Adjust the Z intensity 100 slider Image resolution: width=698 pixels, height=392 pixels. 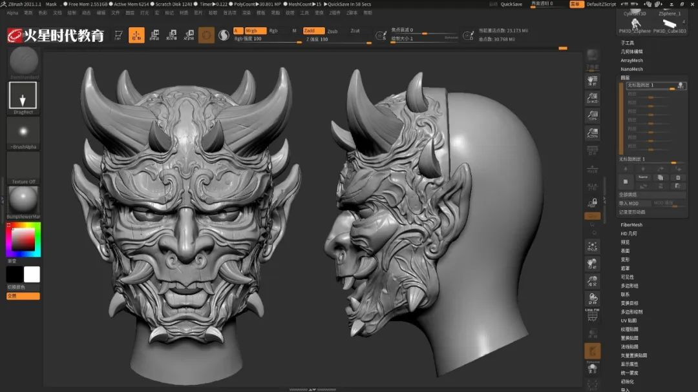tap(338, 39)
